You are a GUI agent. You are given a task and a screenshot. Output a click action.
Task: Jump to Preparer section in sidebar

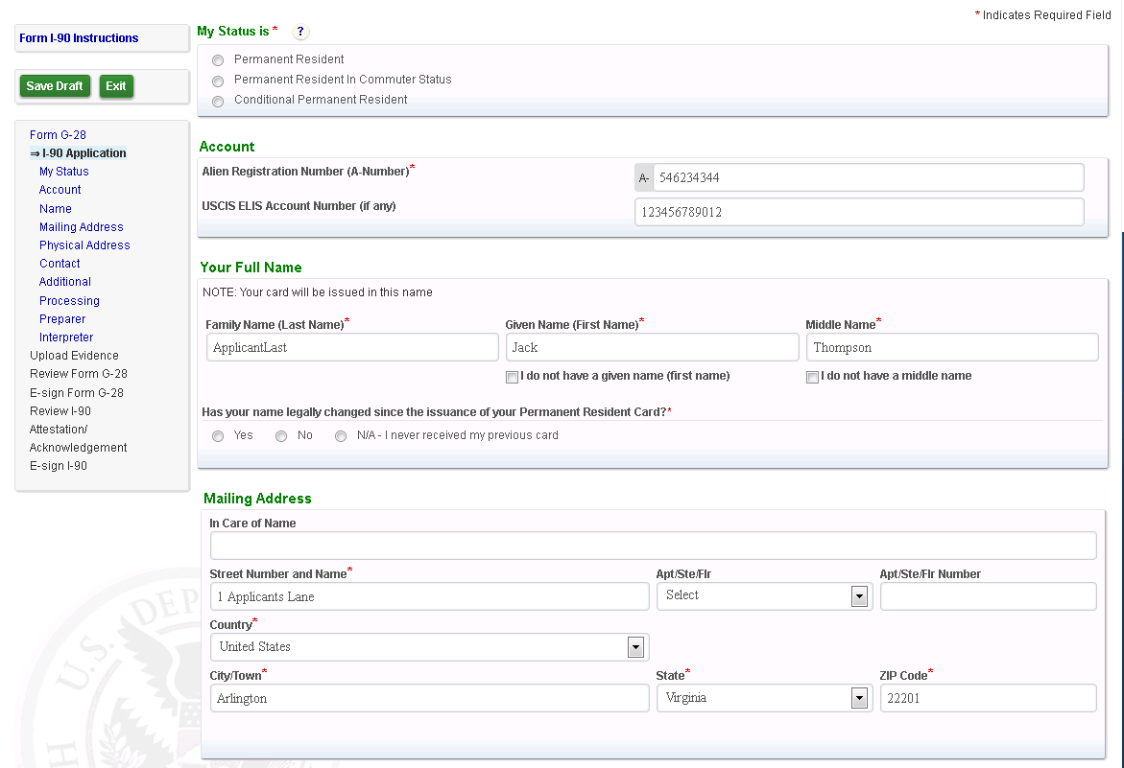coord(62,319)
